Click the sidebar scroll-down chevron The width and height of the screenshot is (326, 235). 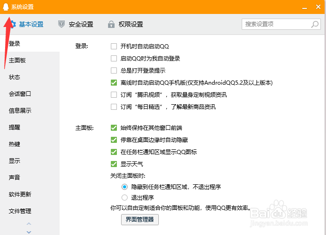coord(29,232)
